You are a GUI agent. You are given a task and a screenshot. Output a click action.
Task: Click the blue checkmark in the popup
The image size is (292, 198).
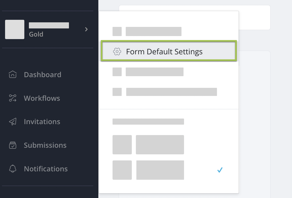220,170
